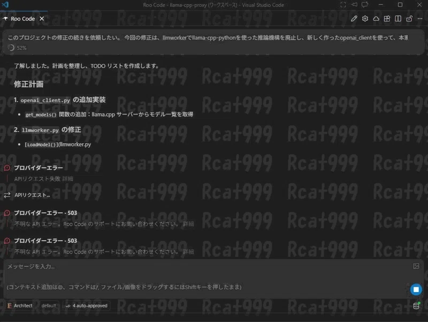Click the get_models() code snippet
The width and height of the screenshot is (428, 322).
coord(41,114)
